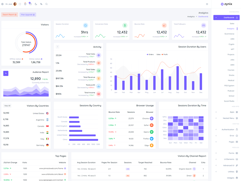
Task: Open the language translation icon
Action: point(41,4)
